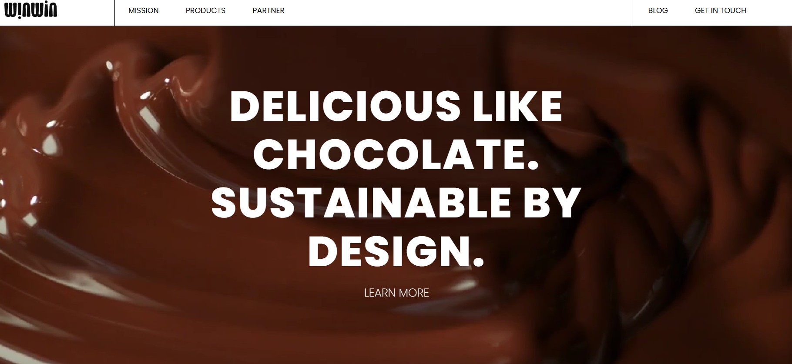The image size is (792, 364).
Task: Click the period after CHOCOLATE
Action: click(533, 164)
